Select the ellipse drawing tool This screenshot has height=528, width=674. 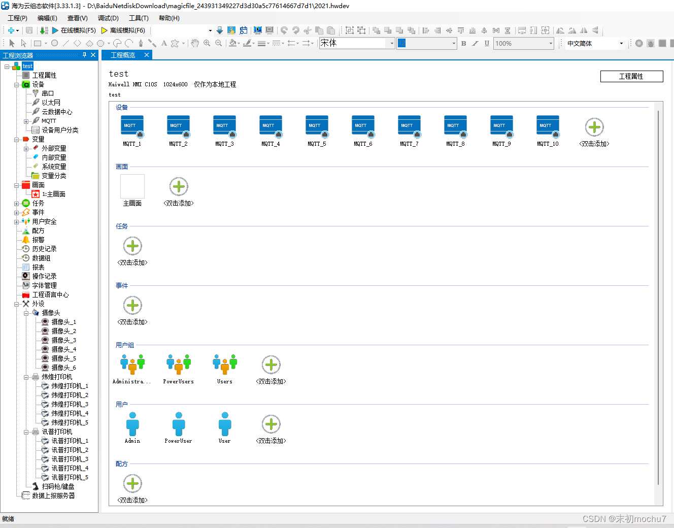point(54,43)
